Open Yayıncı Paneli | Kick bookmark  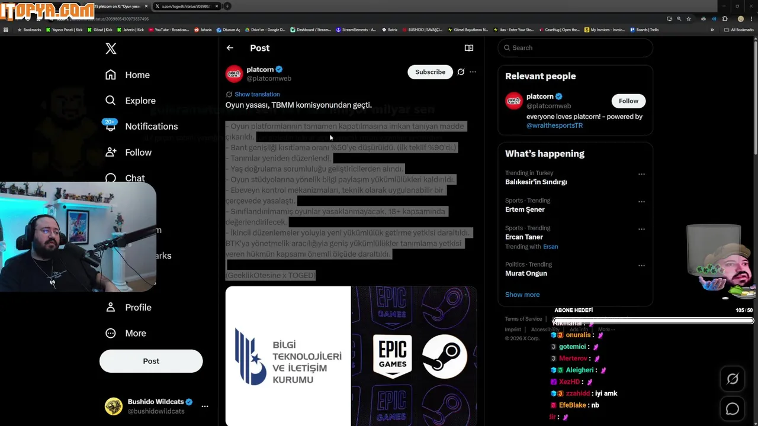[65, 30]
